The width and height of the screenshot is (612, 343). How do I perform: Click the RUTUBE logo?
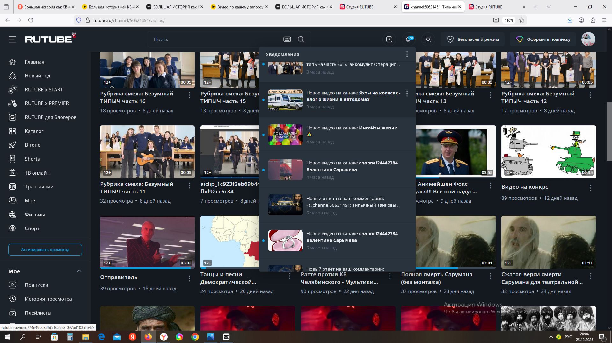click(x=51, y=38)
